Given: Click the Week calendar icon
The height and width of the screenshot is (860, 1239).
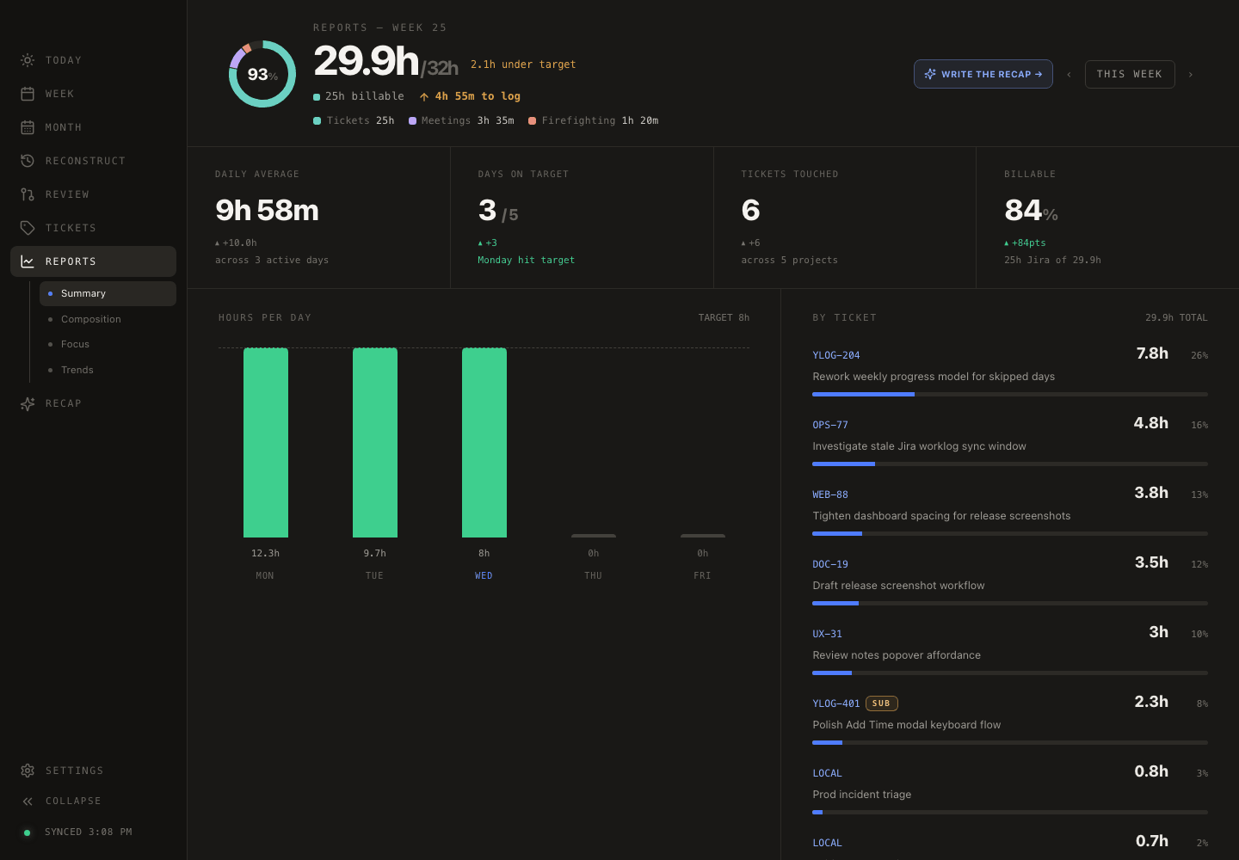Looking at the screenshot, I should (x=28, y=94).
